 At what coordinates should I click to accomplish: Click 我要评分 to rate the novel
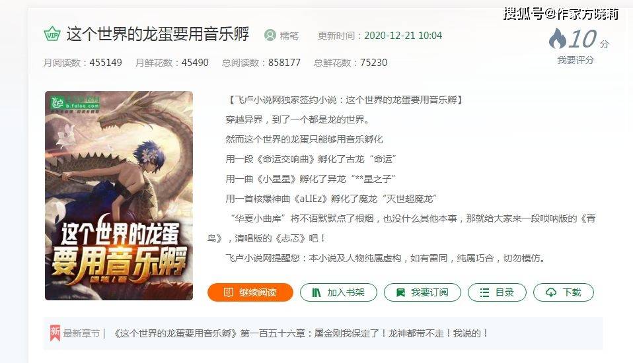click(x=576, y=60)
